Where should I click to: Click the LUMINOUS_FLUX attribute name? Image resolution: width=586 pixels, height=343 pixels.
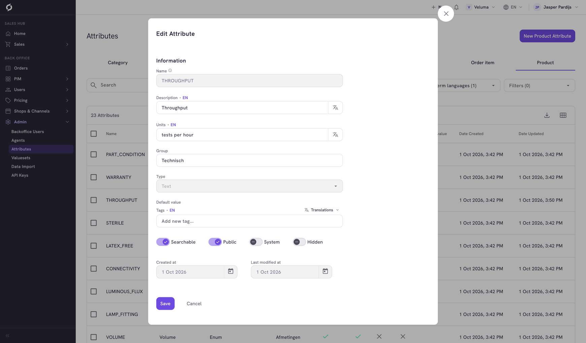tap(124, 292)
